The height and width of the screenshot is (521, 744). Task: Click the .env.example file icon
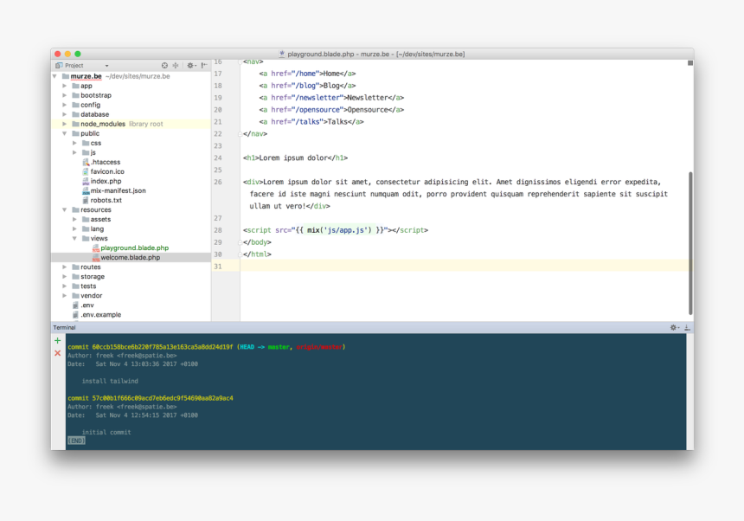[75, 315]
